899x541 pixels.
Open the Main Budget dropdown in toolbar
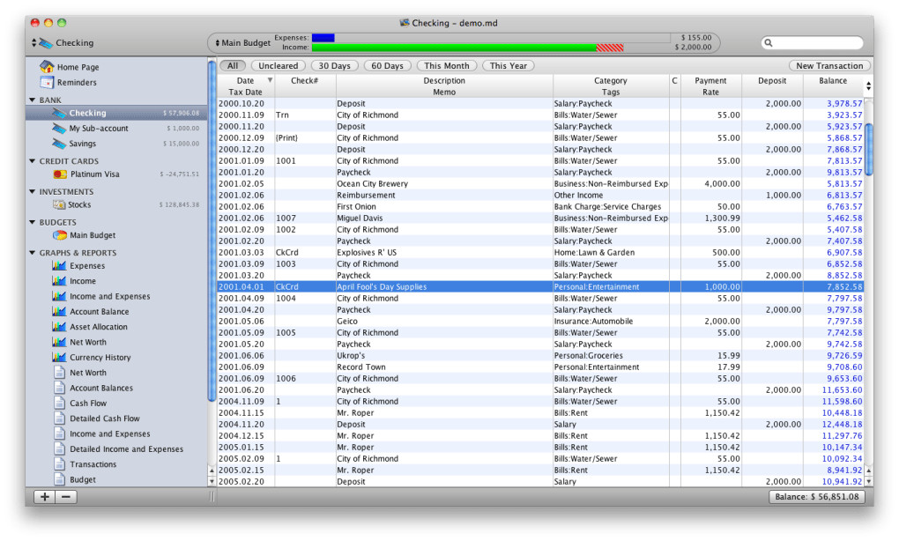pyautogui.click(x=243, y=43)
